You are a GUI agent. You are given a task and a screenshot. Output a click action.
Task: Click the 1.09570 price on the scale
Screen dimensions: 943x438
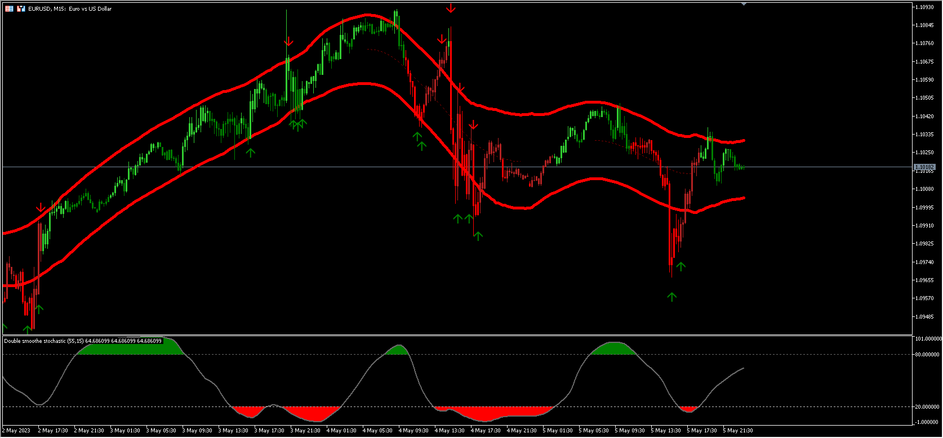coord(925,298)
